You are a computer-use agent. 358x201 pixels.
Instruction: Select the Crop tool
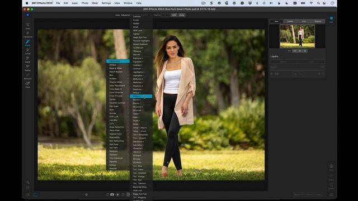click(27, 26)
